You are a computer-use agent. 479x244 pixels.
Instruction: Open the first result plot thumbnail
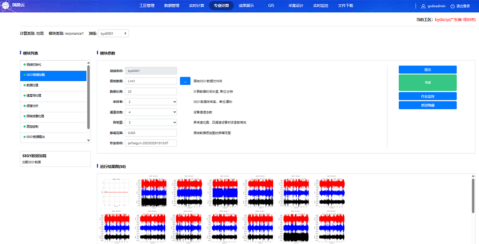[115, 192]
